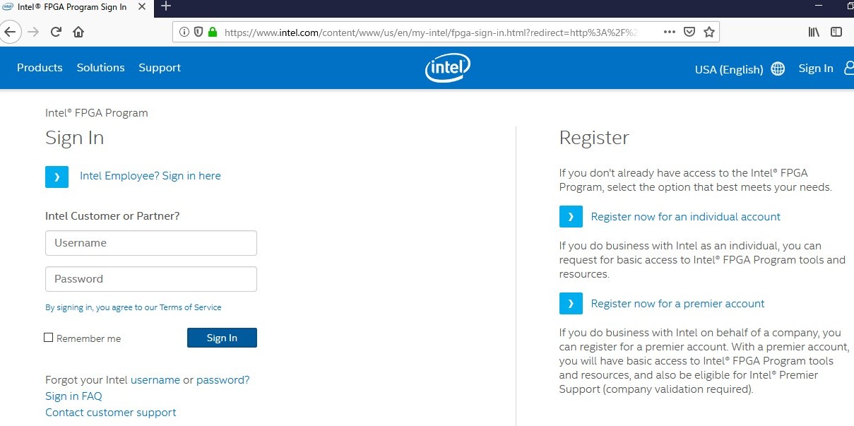The width and height of the screenshot is (854, 426).
Task: Open the Terms of Service agreement link
Action: (190, 307)
